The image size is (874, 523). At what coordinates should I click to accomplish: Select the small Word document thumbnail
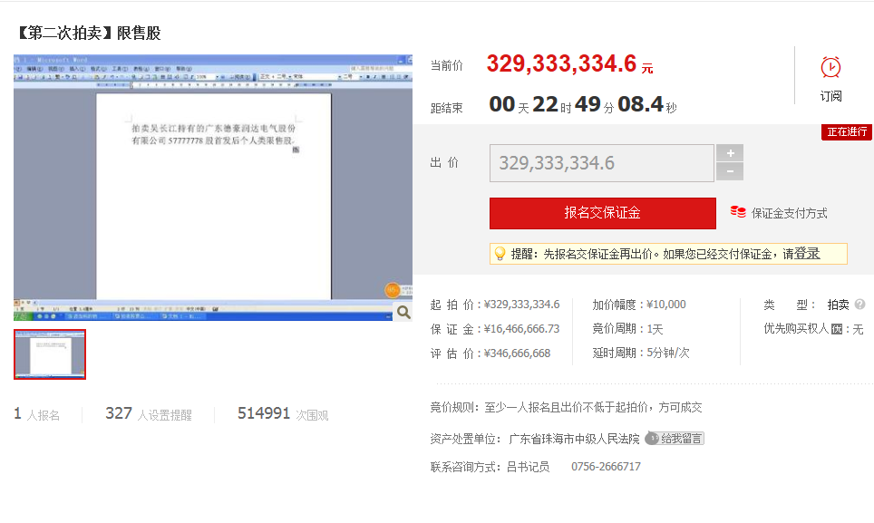click(50, 354)
